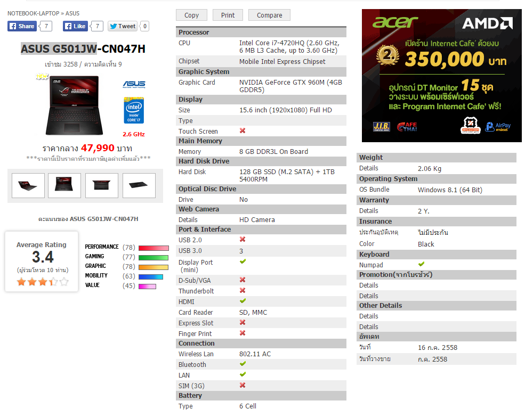Screen dimensions: 525x417
Task: Click the Cafe Thai logo in the ad
Action: 407,127
